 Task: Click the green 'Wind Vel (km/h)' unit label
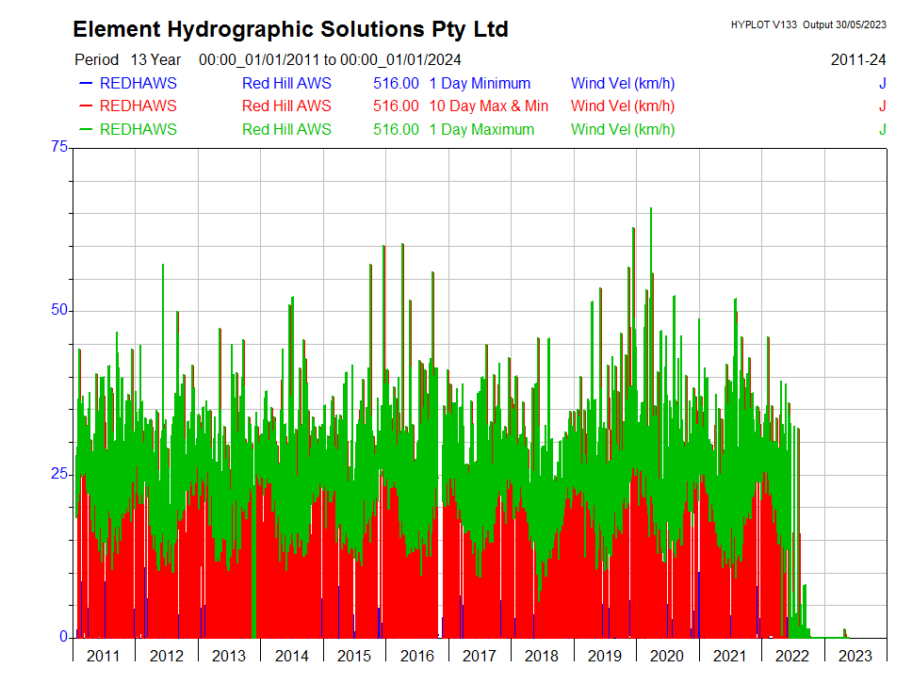[x=623, y=130]
